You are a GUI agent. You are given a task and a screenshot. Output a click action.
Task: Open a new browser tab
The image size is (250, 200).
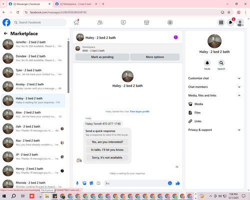[103, 4]
